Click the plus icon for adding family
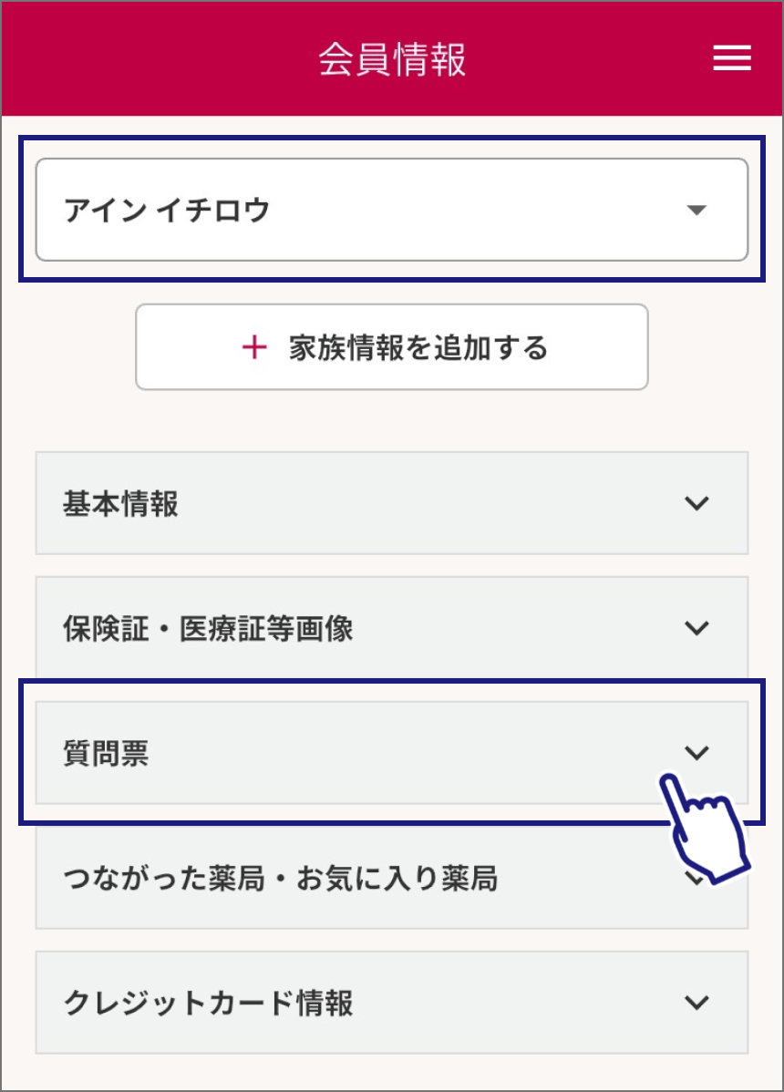This screenshot has height=1092, width=784. tap(254, 347)
